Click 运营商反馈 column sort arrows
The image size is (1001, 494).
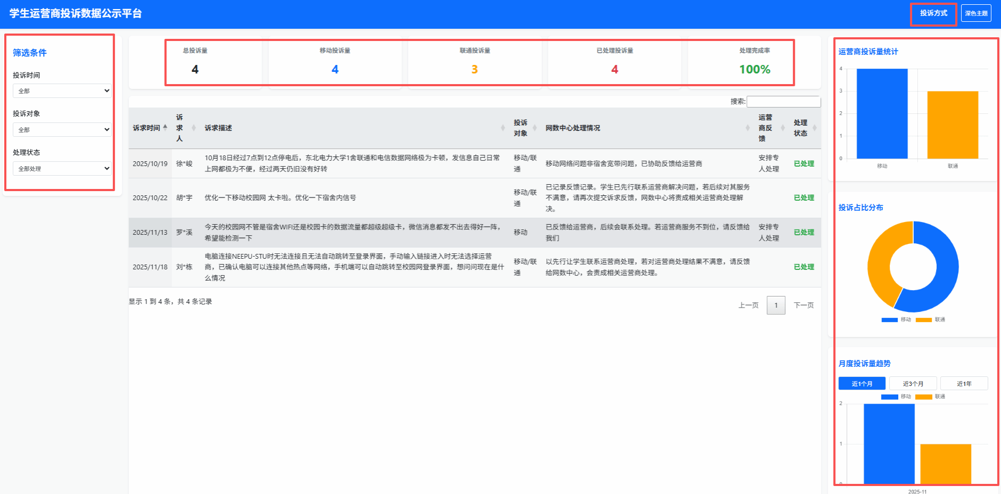click(783, 128)
